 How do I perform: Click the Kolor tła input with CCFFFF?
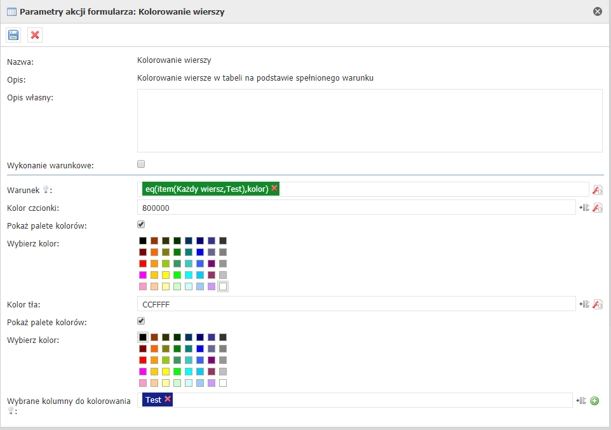(356, 304)
